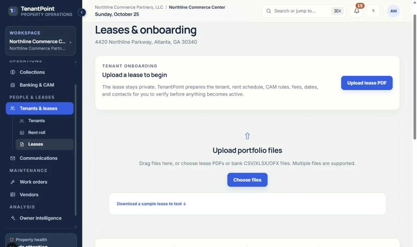Image resolution: width=417 pixels, height=247 pixels.
Task: Click the TenantPoint logo icon
Action: point(13,11)
